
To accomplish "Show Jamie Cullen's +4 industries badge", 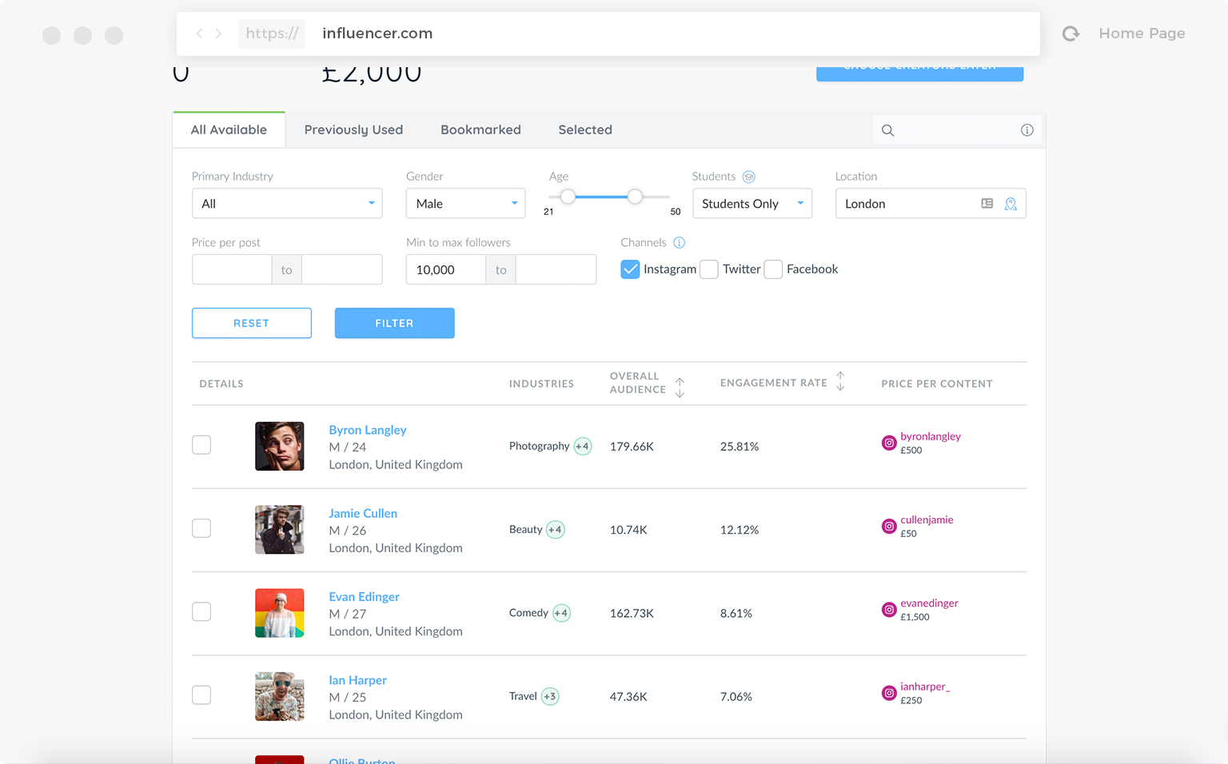I will tap(556, 530).
